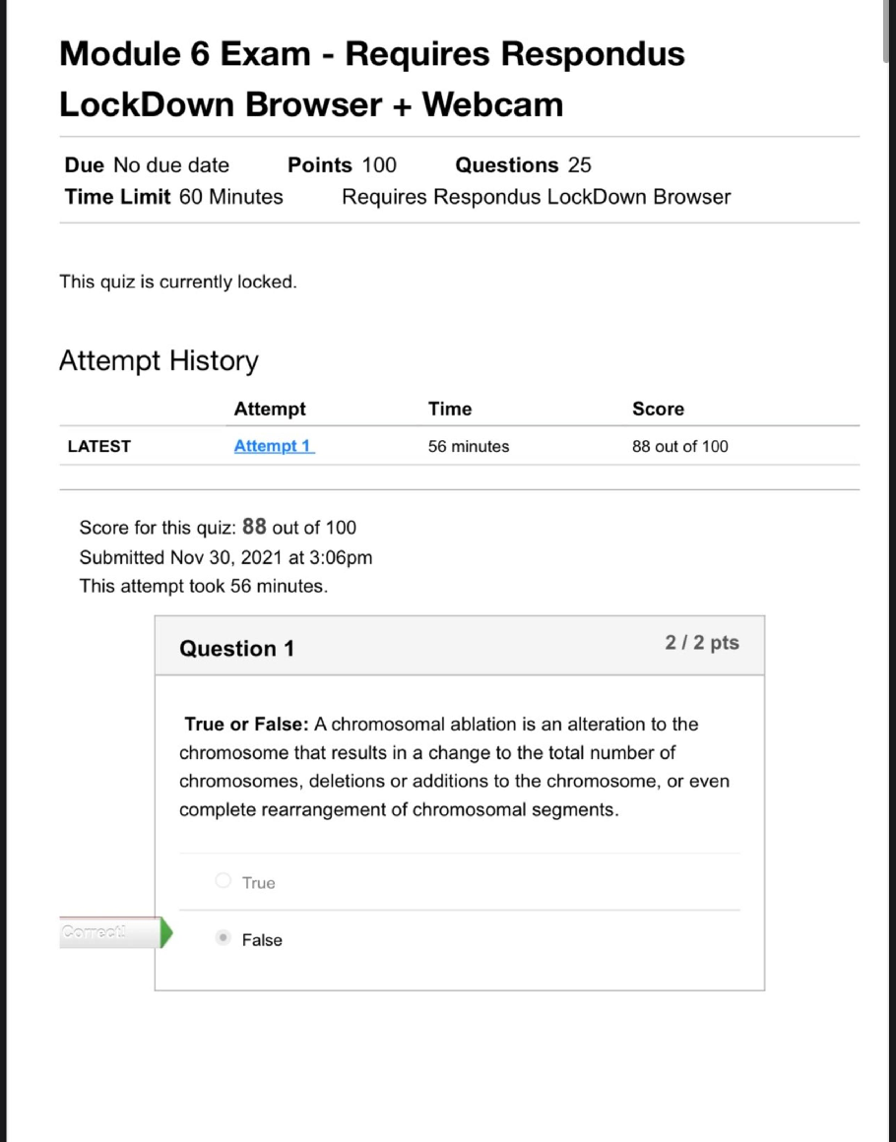The width and height of the screenshot is (896, 1142).
Task: Click the Time column header
Action: coord(450,409)
